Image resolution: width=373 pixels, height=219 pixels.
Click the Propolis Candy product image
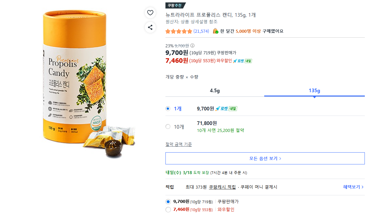click(x=80, y=82)
